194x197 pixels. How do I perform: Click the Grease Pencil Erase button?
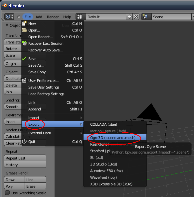(35, 186)
